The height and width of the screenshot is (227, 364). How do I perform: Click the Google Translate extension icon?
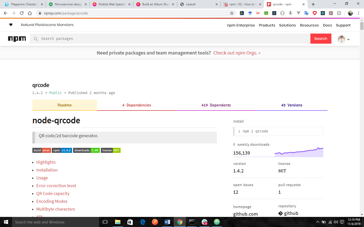[x=307, y=13]
